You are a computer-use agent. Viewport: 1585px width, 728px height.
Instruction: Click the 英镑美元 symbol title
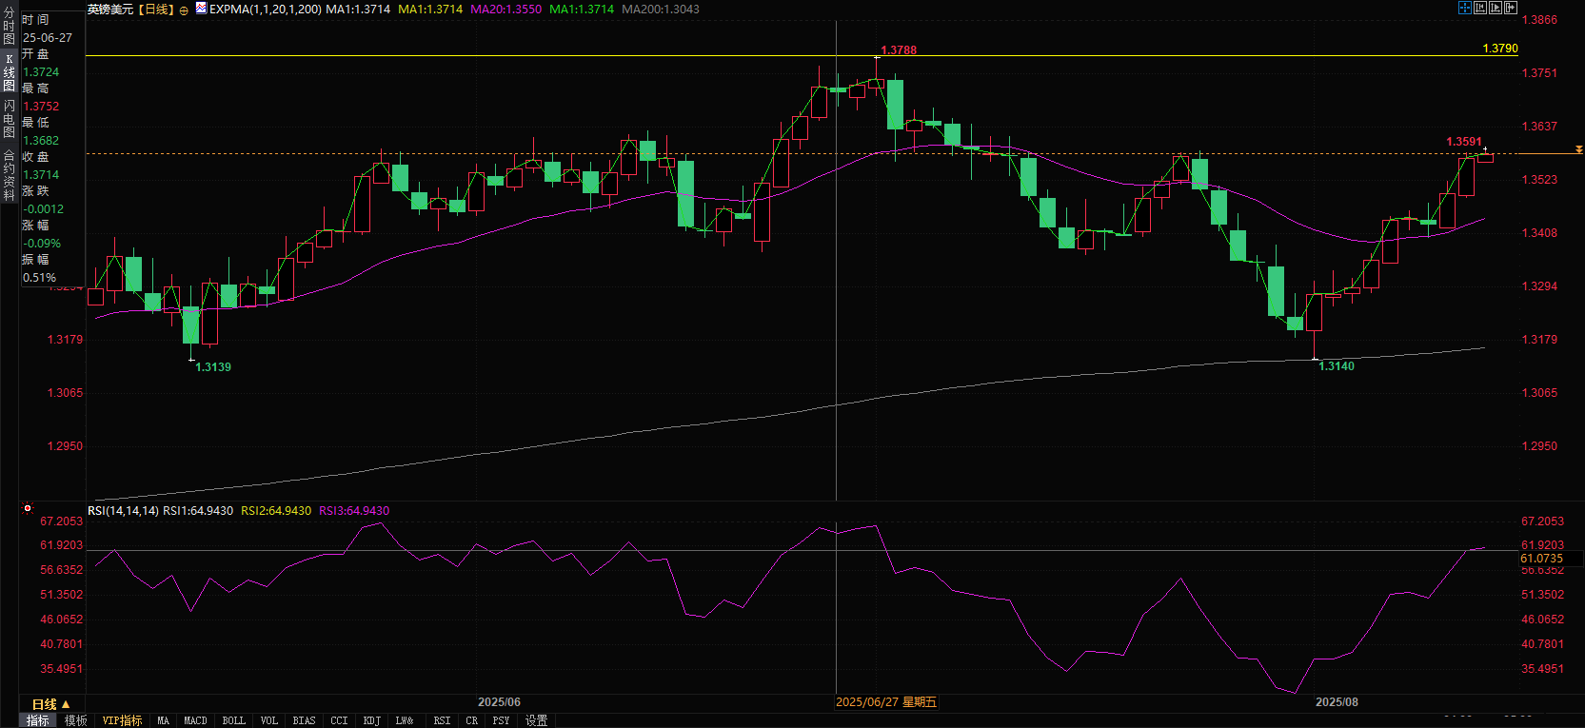110,9
